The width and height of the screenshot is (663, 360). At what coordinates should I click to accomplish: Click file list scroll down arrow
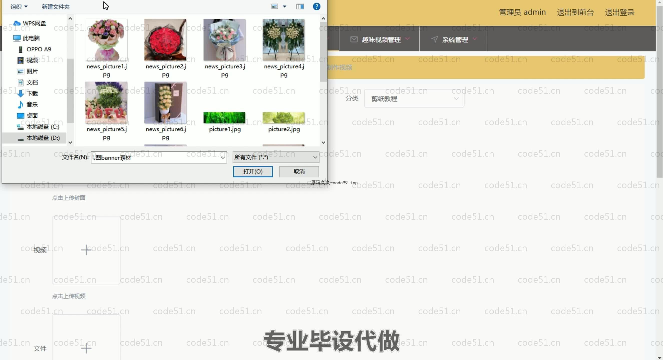click(323, 142)
